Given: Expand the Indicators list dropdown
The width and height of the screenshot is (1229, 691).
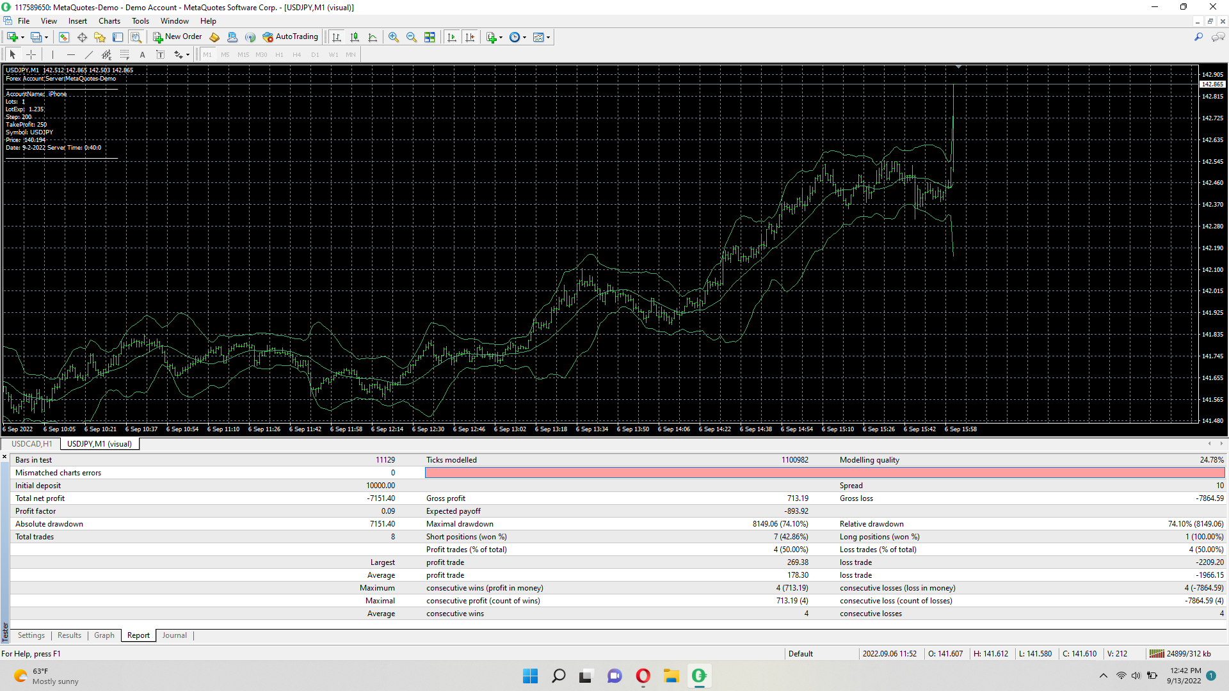Looking at the screenshot, I should [501, 38].
